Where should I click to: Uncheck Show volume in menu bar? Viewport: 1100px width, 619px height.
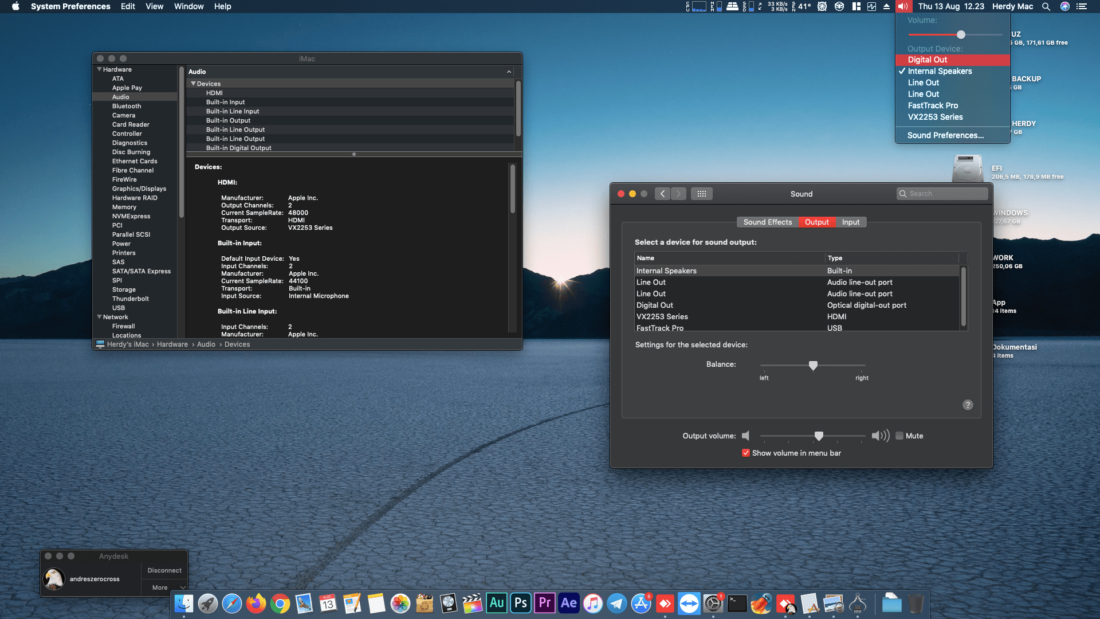click(x=746, y=453)
